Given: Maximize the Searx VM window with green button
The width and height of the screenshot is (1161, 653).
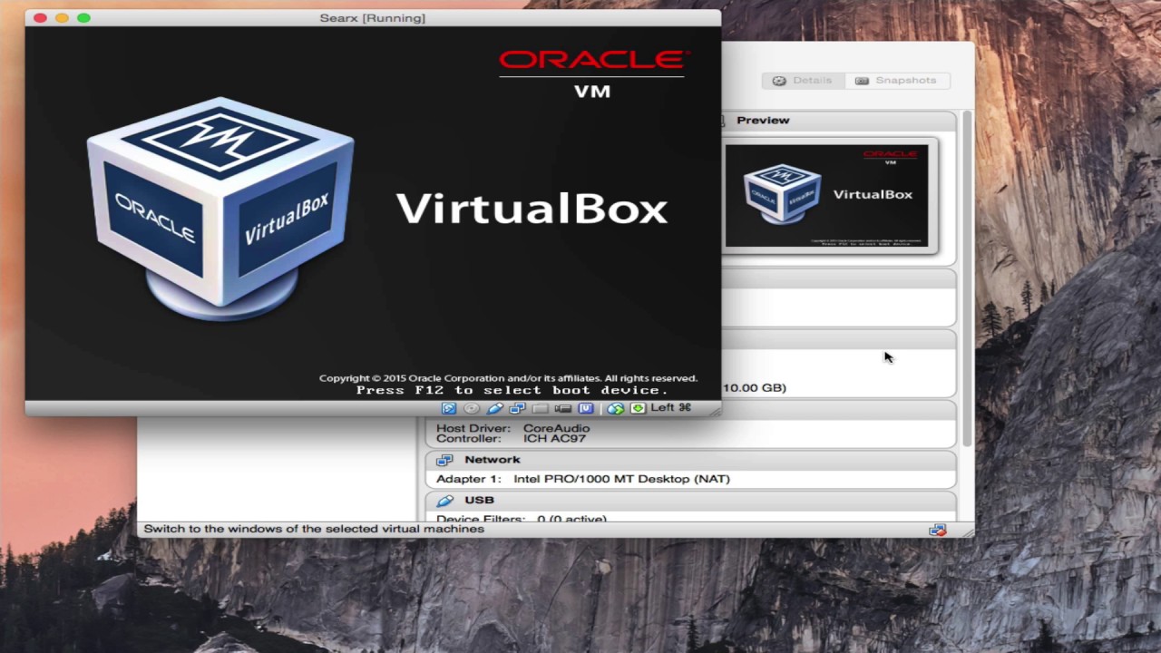Looking at the screenshot, I should click(83, 18).
